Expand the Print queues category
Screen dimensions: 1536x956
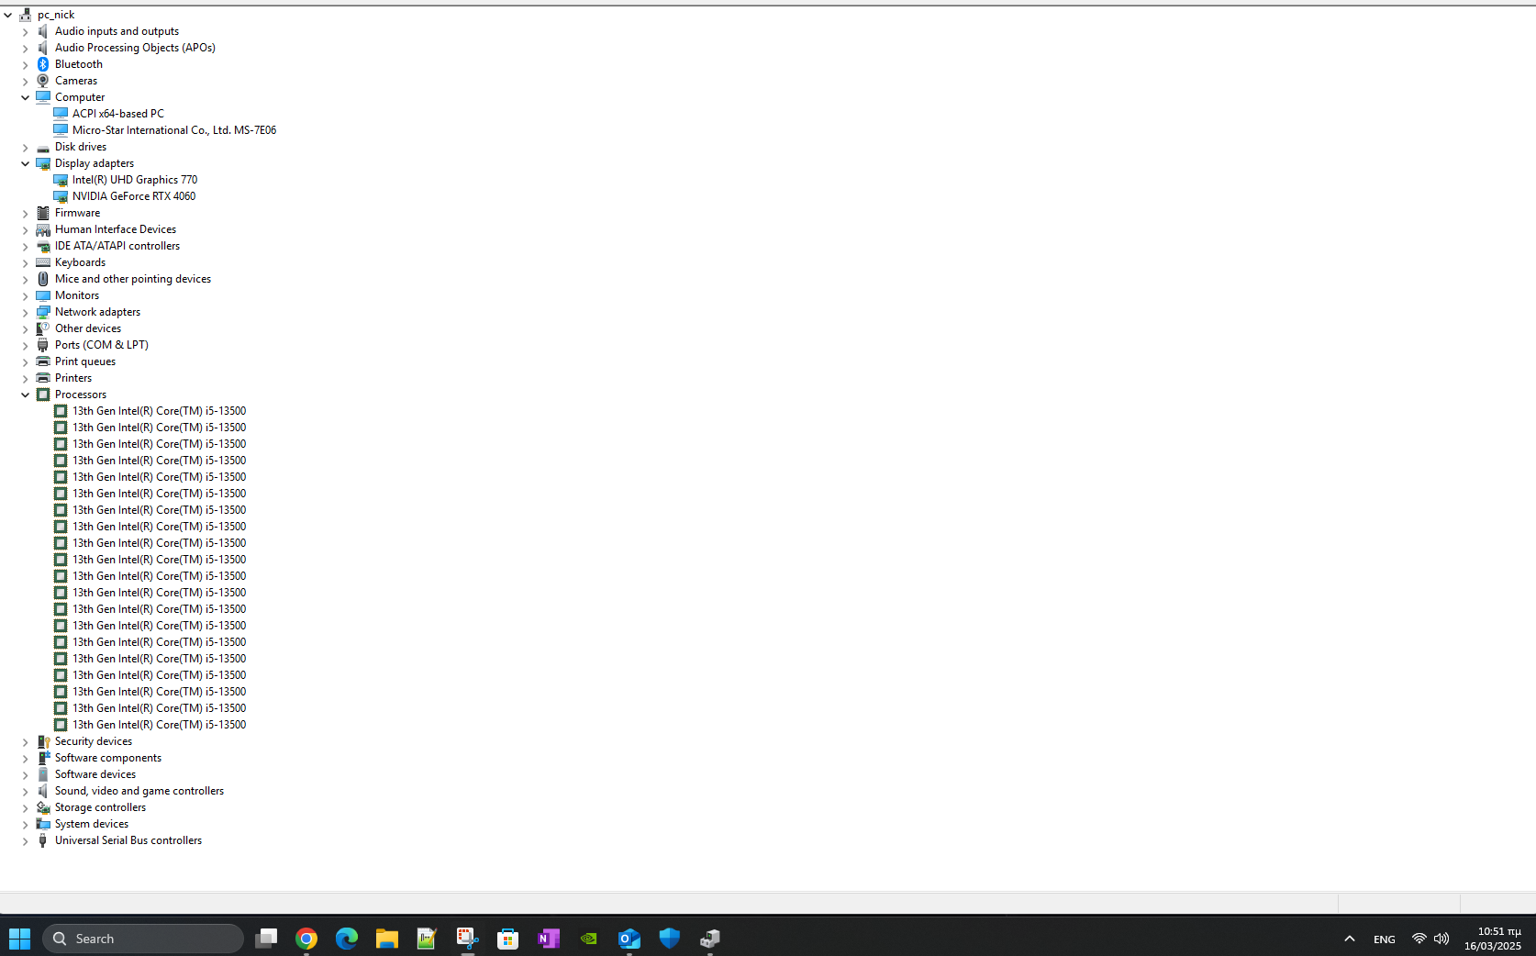click(x=26, y=361)
